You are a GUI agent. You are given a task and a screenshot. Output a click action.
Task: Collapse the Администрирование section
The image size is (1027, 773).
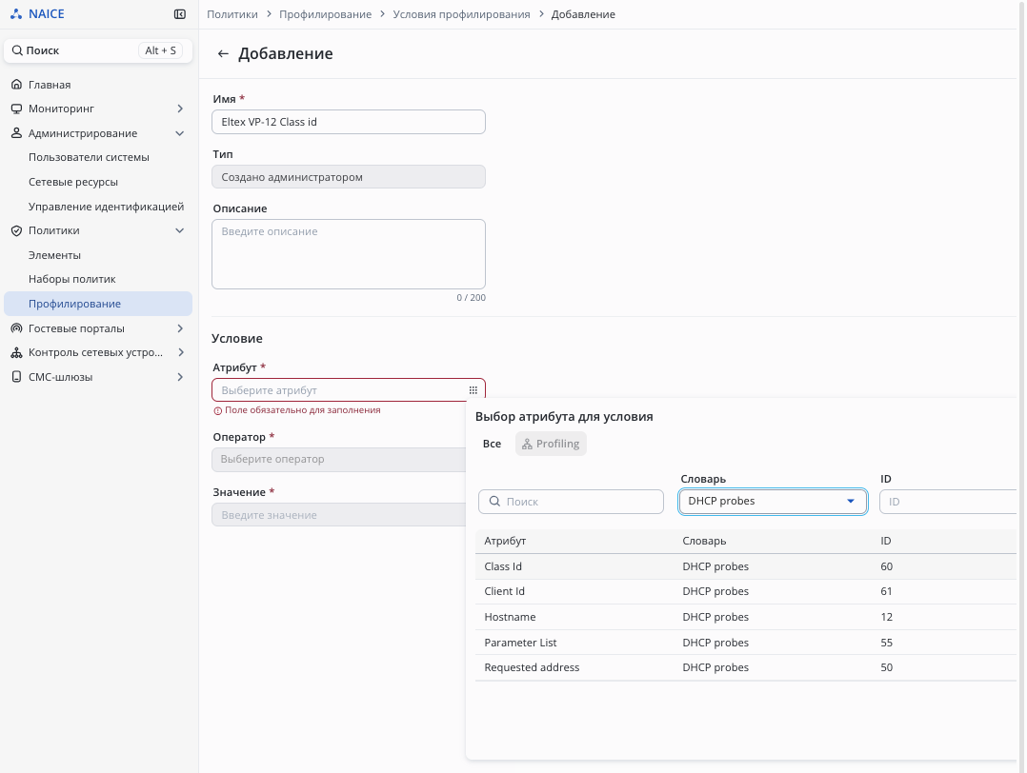pos(180,134)
